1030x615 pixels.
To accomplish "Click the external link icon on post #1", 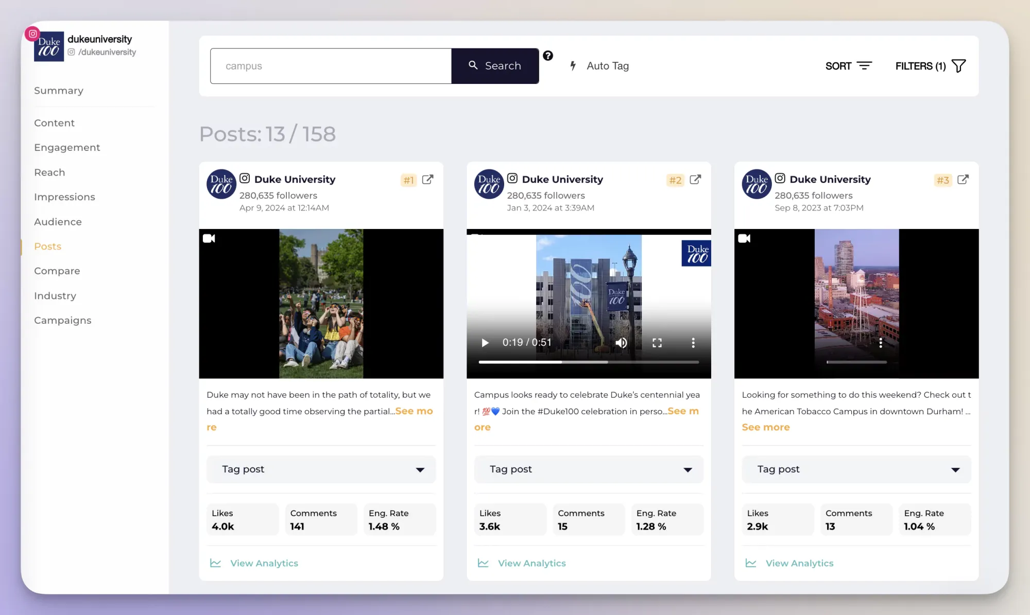I will pyautogui.click(x=428, y=180).
